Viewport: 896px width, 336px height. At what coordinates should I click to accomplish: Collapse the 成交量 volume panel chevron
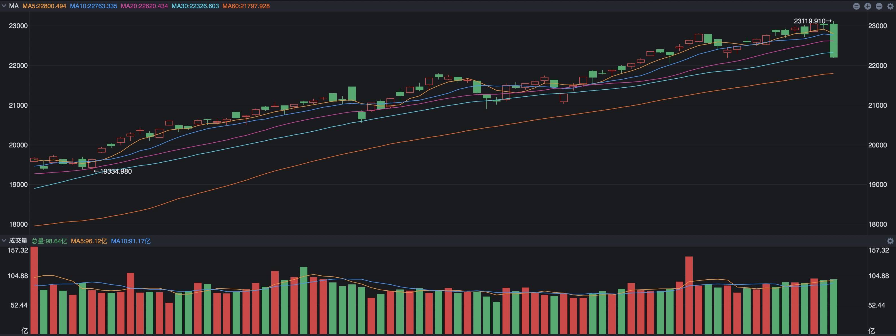click(4, 240)
